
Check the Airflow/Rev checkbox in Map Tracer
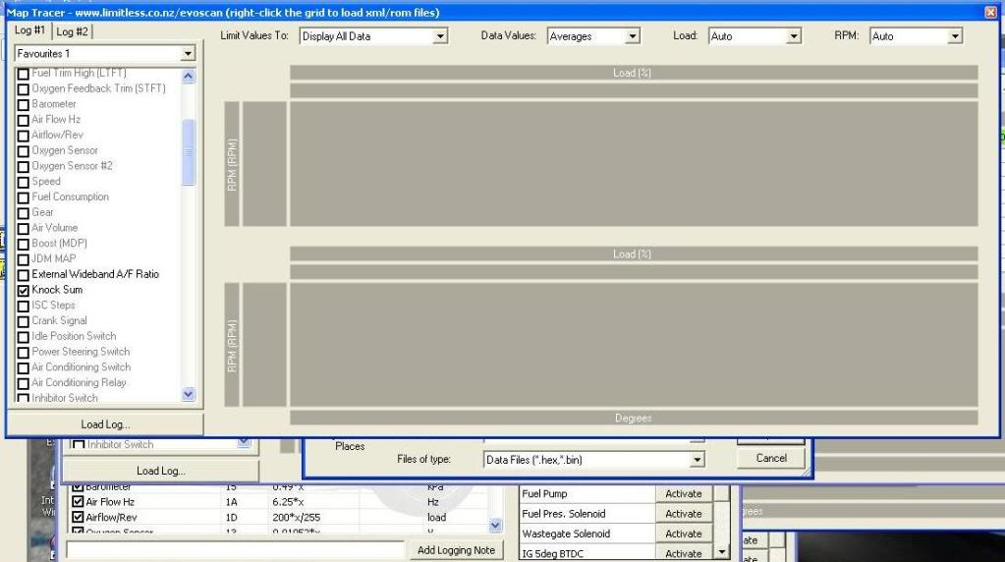[23, 136]
